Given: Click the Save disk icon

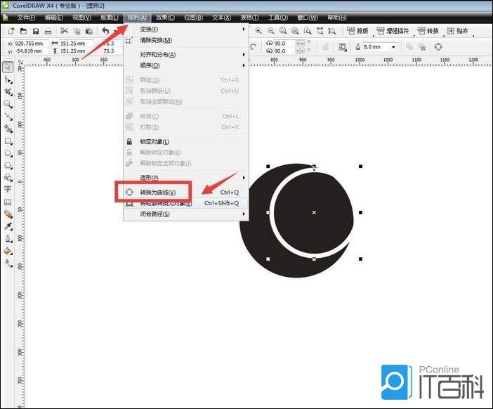Looking at the screenshot, I should (x=36, y=31).
